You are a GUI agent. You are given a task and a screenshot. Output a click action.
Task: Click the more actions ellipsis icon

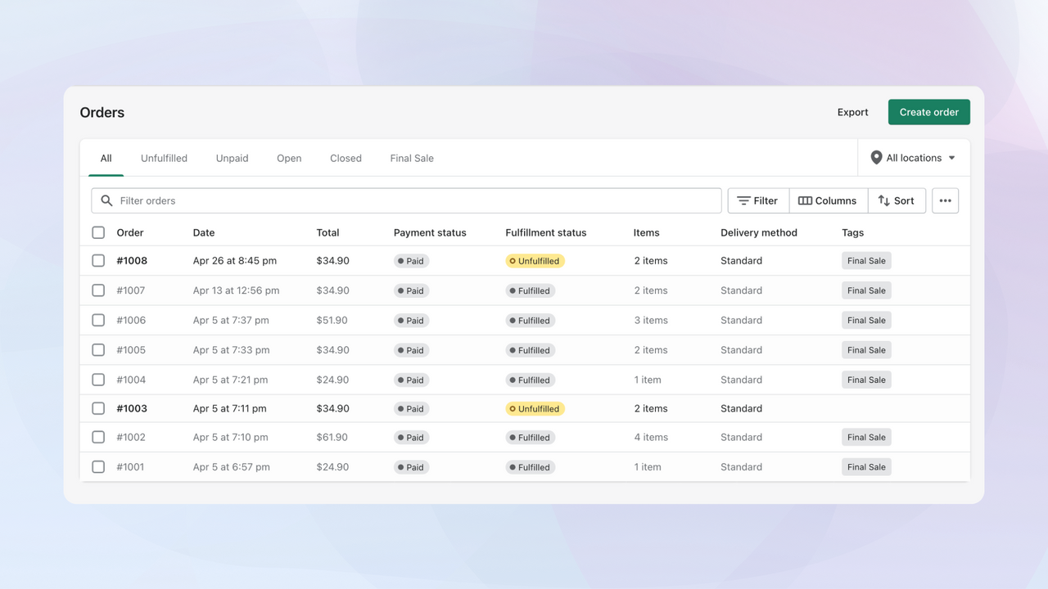pyautogui.click(x=945, y=200)
